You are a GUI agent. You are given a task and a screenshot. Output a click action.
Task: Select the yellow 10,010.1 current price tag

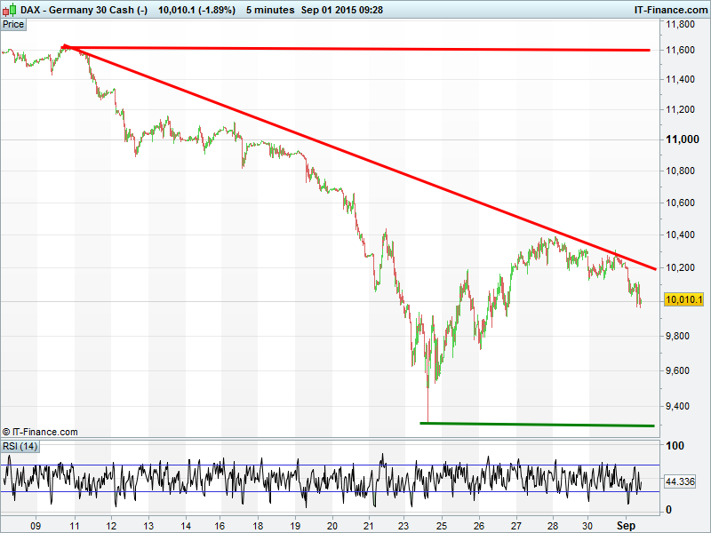coord(684,300)
